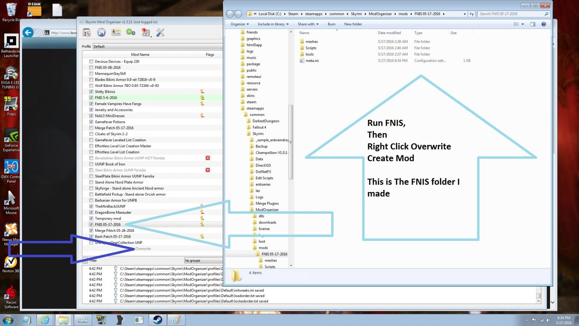Screen dimensions: 579x326
Task: Toggle the Explorer preview pane icon
Action: point(533,24)
